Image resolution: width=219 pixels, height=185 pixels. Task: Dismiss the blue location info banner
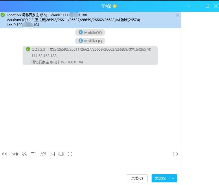[x=177, y=15]
